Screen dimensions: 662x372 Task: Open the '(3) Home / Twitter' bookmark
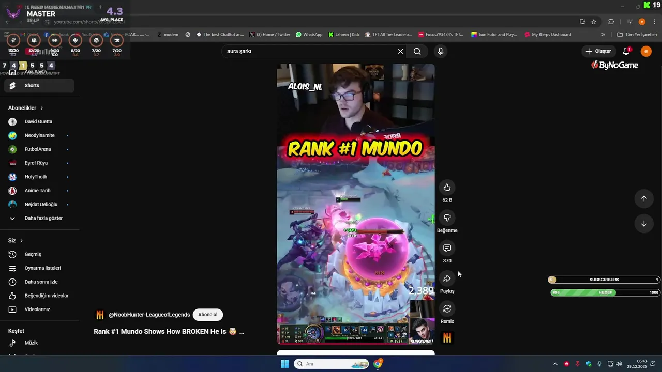point(269,35)
